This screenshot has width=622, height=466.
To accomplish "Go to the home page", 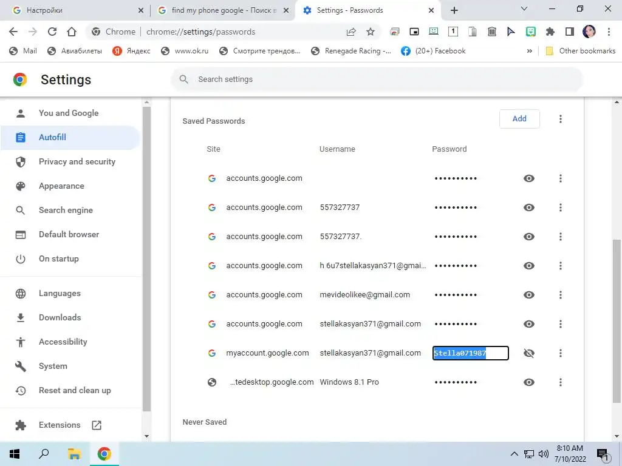I will click(x=72, y=32).
